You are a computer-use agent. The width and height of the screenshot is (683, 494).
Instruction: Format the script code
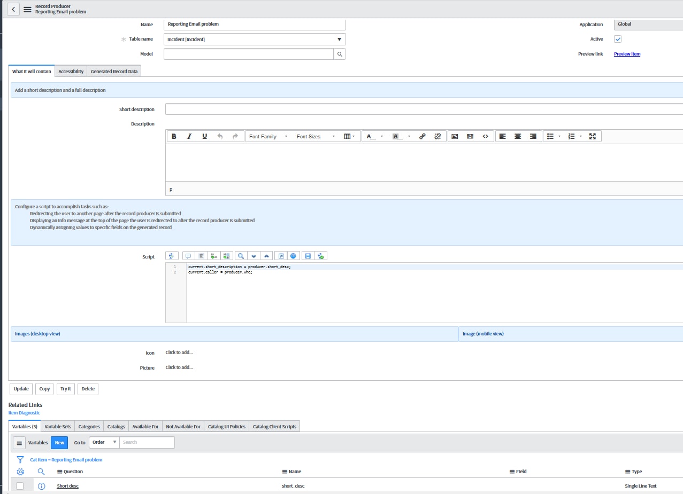(x=201, y=256)
